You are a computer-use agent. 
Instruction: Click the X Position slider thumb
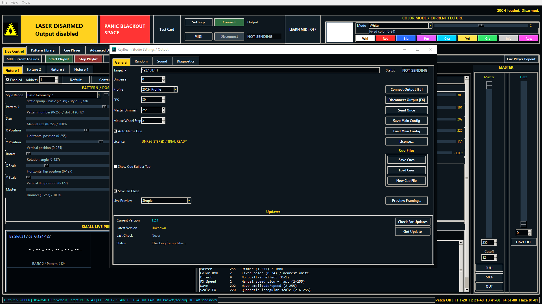pyautogui.click(x=86, y=130)
